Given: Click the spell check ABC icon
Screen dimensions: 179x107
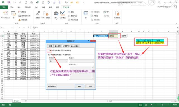Looking at the screenshot, I should click(x=49, y=3).
